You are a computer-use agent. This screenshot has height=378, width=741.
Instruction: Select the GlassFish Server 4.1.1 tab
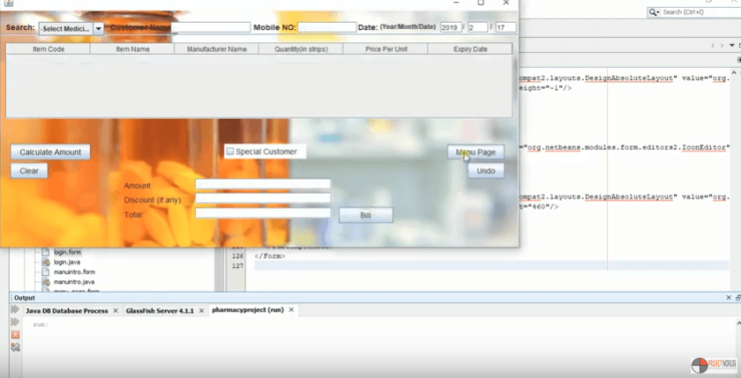click(159, 311)
